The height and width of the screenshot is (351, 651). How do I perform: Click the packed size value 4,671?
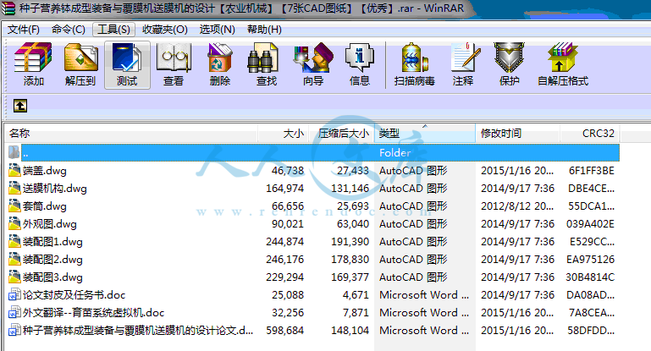pyautogui.click(x=356, y=295)
